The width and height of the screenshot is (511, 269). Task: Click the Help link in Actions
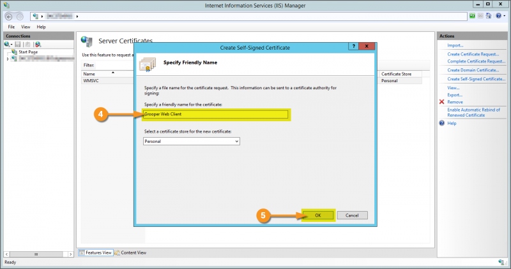coord(452,123)
